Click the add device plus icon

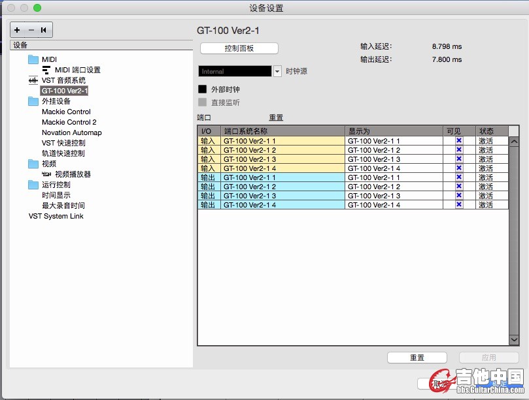17,30
